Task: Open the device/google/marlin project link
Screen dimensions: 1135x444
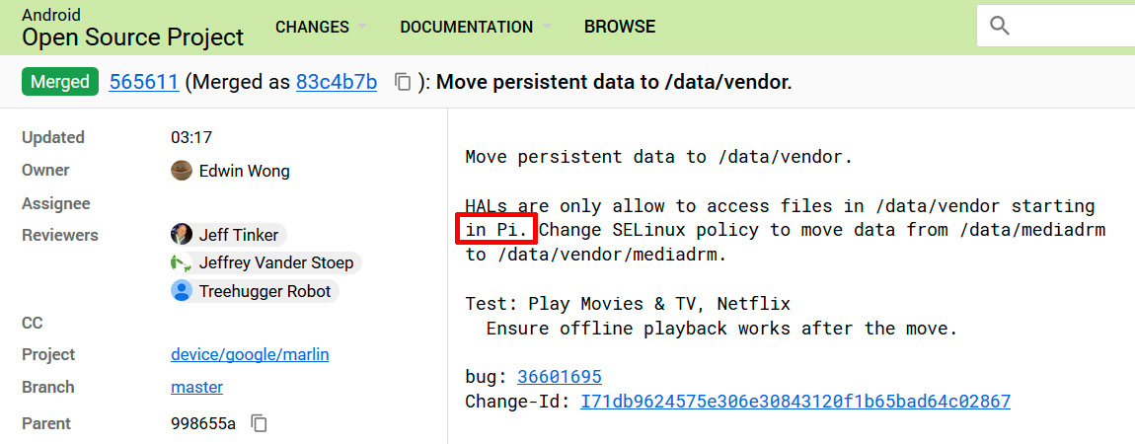Action: click(x=250, y=355)
